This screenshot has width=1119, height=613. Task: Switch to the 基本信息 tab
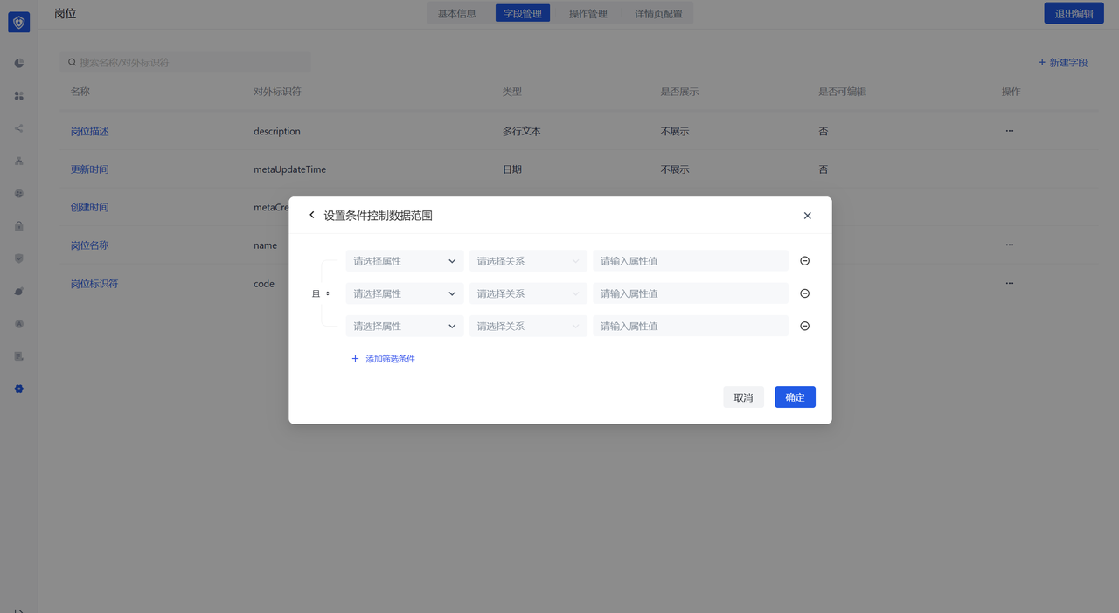[x=456, y=13]
